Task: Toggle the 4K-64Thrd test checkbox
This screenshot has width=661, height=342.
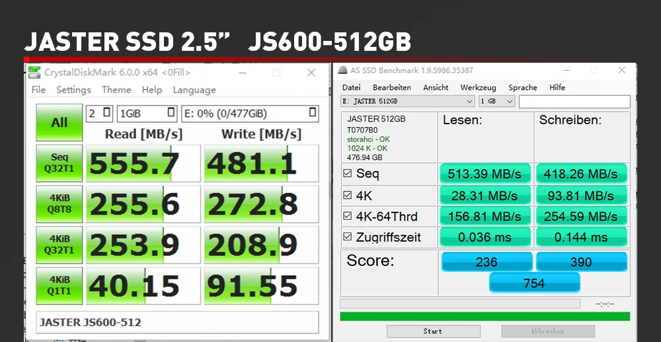Action: tap(348, 216)
